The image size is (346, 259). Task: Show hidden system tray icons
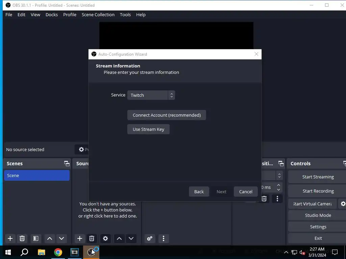[286, 252]
